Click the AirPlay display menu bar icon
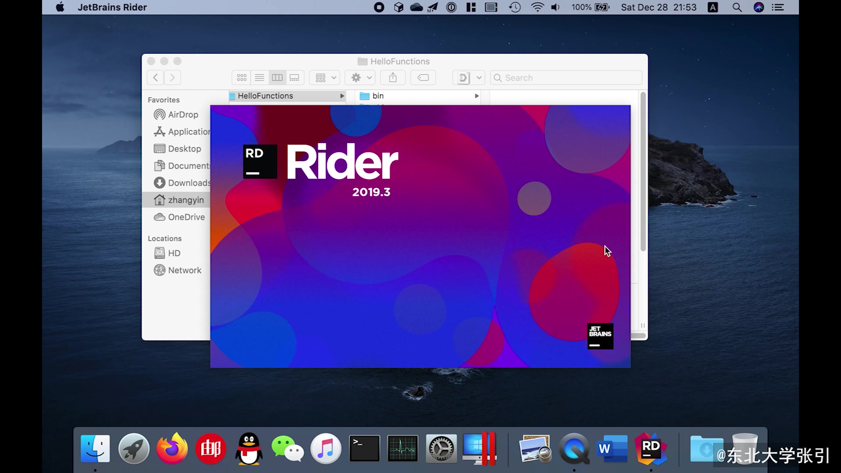841x473 pixels. pos(491,7)
